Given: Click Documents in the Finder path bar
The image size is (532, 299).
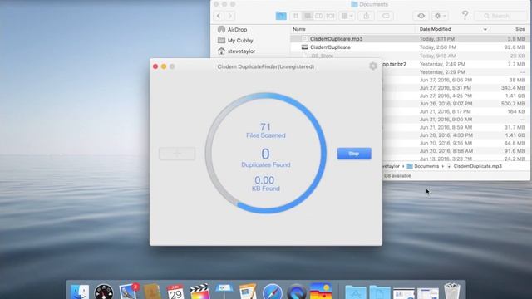Looking at the screenshot, I should pos(423,166).
